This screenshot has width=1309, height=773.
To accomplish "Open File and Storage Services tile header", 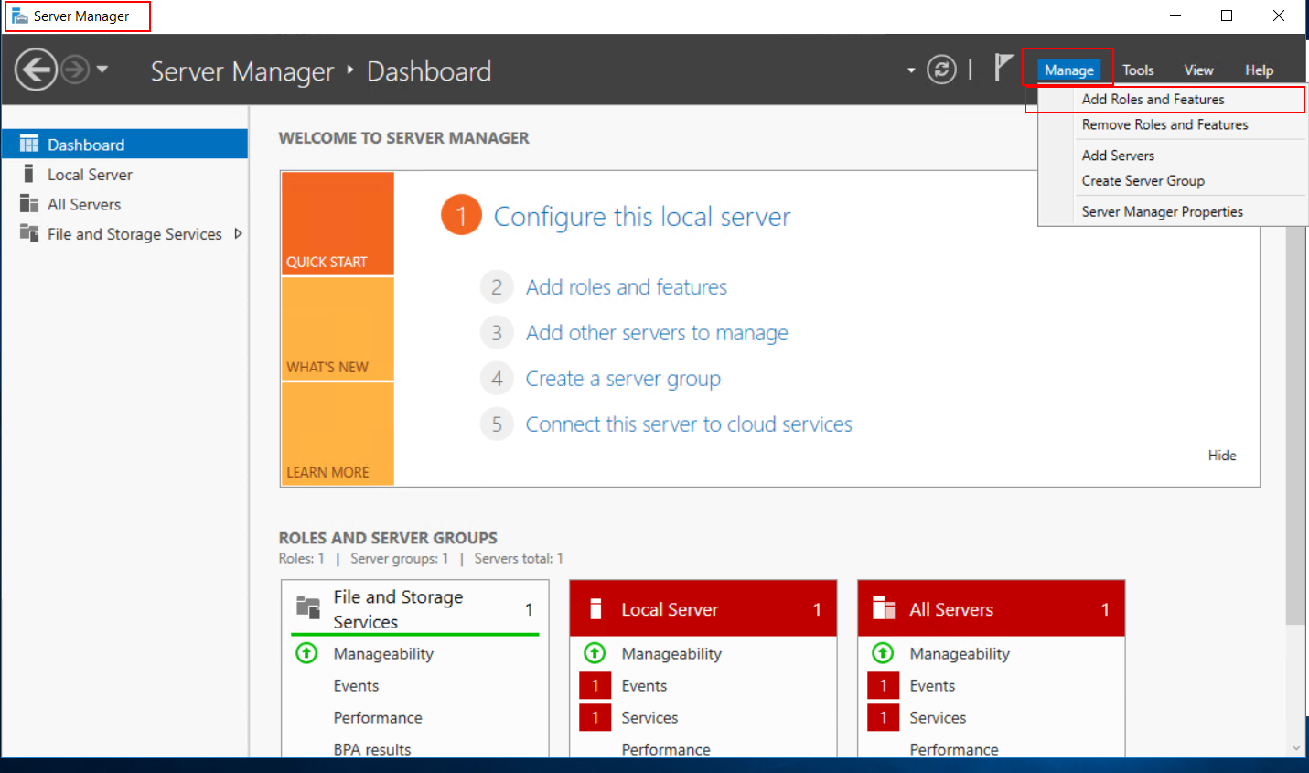I will point(415,608).
